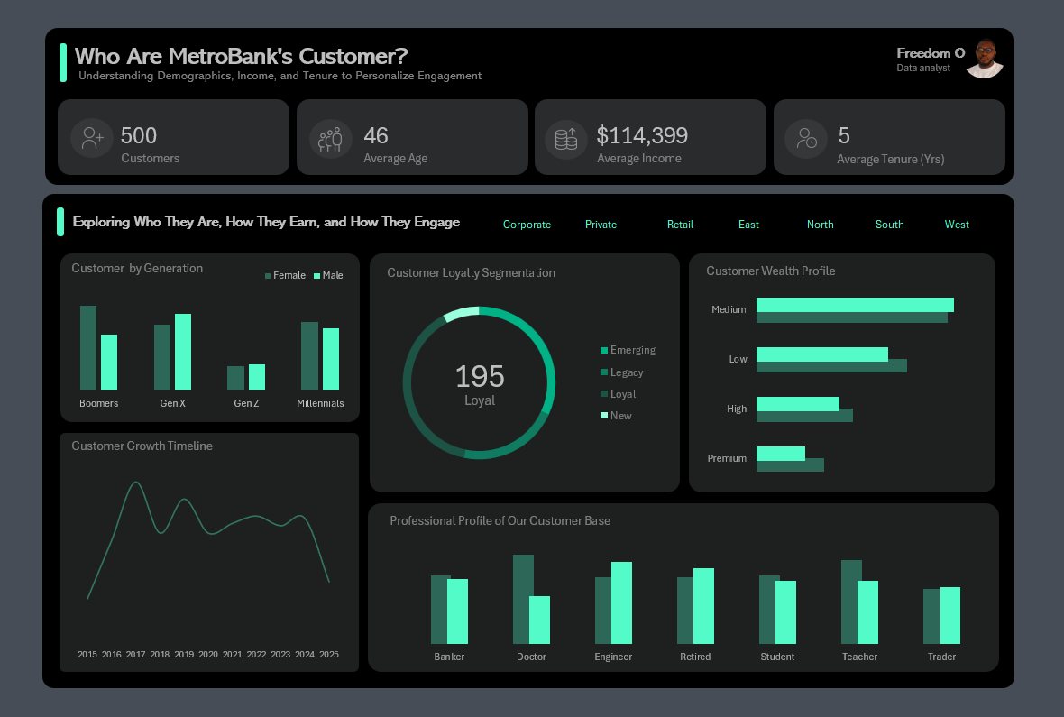Screen dimensions: 1064x717
Task: Select the Retired bright bar
Action: point(703,606)
